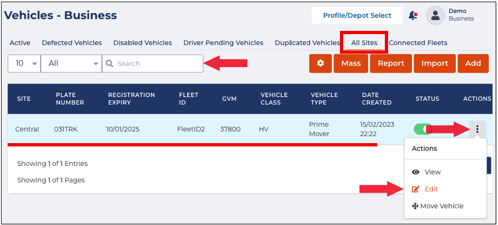The height and width of the screenshot is (225, 498).
Task: Click the Edit pencil icon
Action: 416,189
